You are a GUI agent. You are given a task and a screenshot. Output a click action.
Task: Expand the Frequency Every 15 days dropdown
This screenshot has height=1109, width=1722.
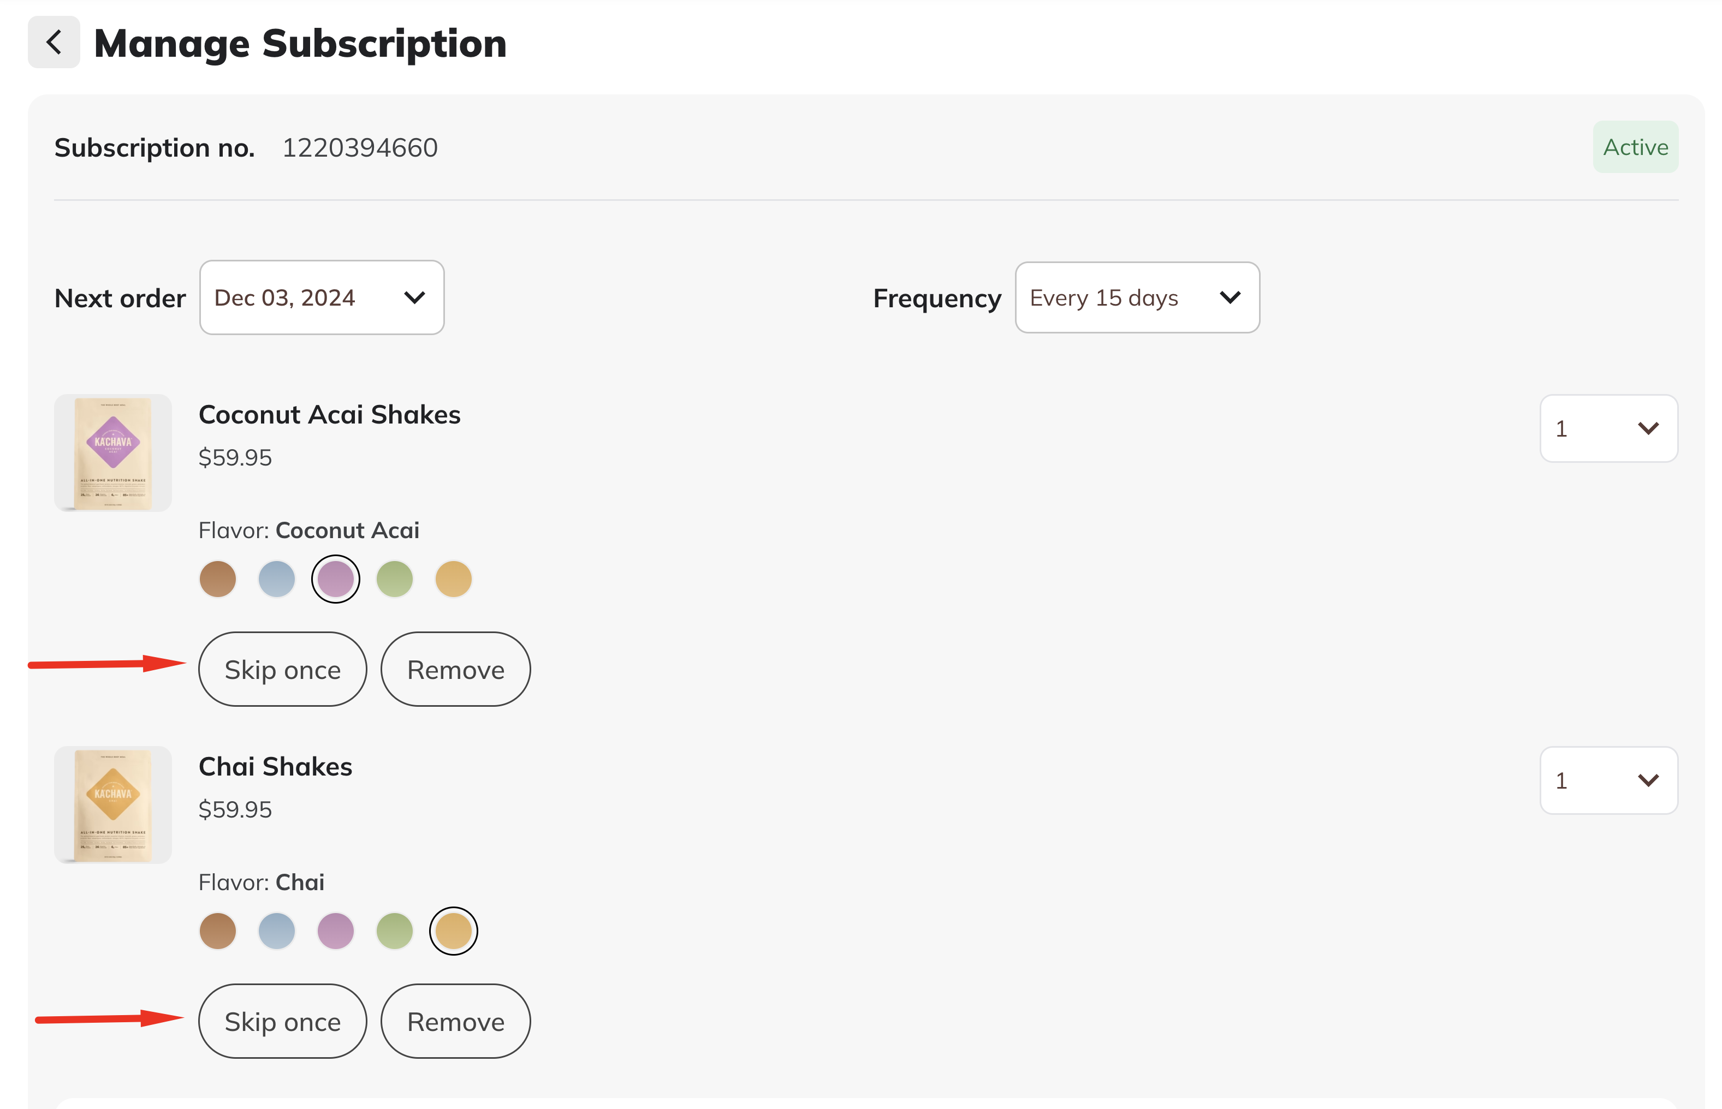[x=1137, y=297]
